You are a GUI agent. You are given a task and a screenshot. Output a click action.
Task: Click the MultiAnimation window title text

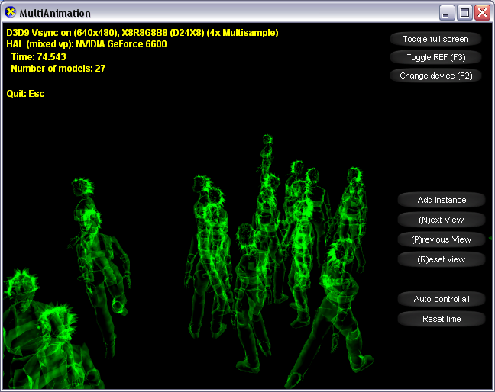pos(55,13)
